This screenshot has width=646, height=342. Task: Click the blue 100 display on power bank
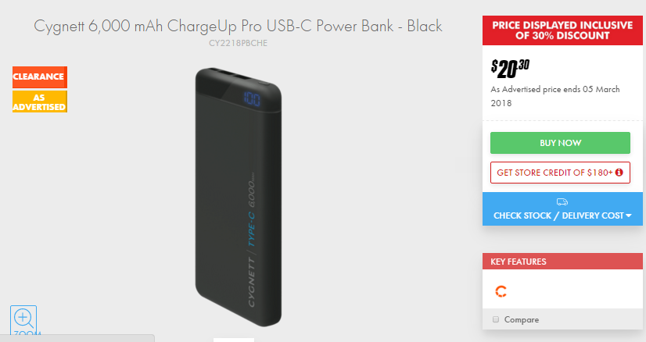click(251, 99)
